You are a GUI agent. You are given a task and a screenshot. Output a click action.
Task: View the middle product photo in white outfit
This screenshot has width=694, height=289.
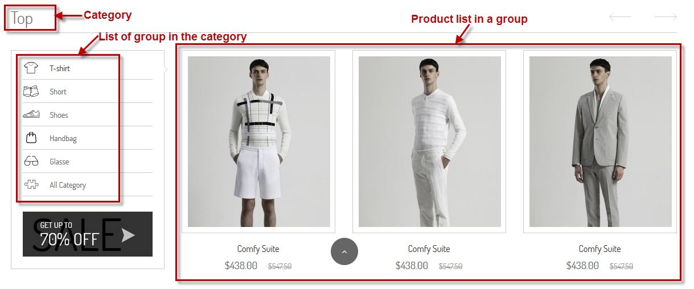click(430, 142)
